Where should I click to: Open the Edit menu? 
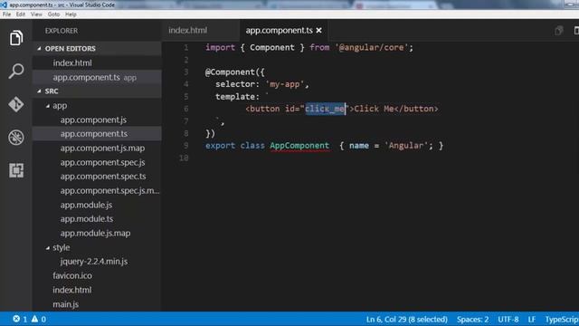21,14
